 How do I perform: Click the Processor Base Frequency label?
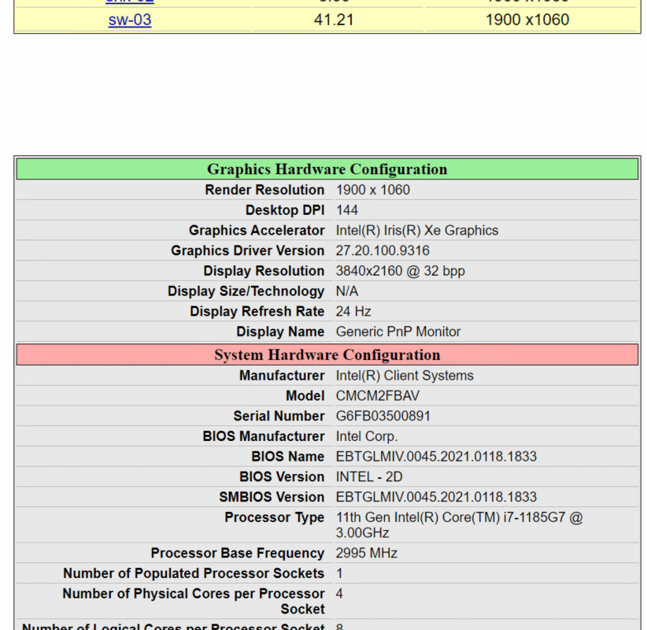(x=237, y=553)
